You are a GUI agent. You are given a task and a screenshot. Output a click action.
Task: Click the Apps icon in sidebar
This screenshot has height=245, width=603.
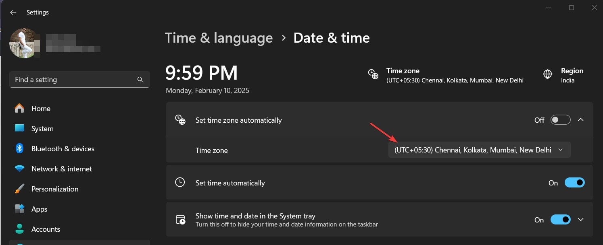point(19,209)
